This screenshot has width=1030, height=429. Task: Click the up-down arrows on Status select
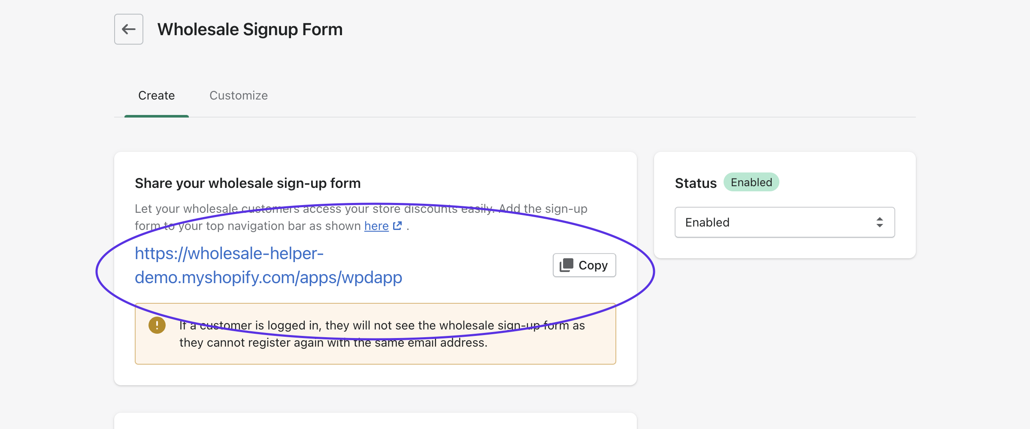point(879,222)
